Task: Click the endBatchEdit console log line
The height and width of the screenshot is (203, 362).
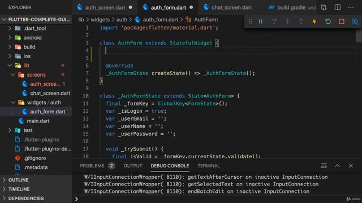Action: click(x=197, y=191)
